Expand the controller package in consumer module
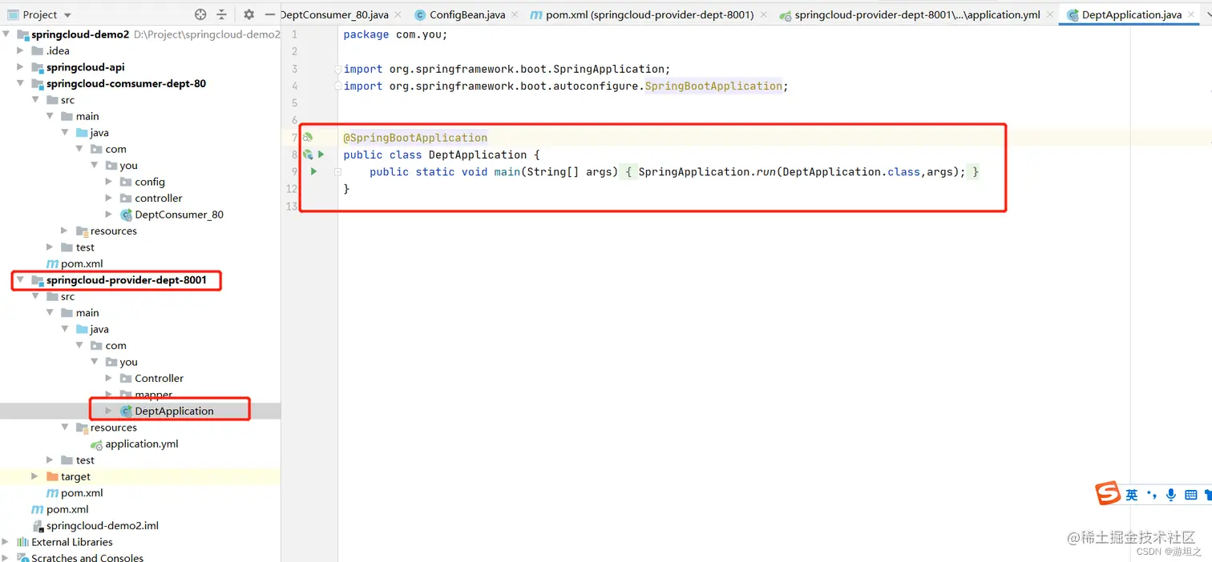 (x=109, y=198)
